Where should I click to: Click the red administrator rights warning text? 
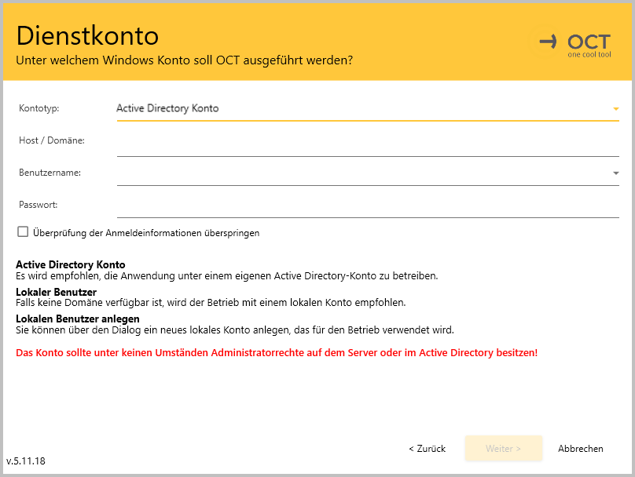tap(277, 353)
